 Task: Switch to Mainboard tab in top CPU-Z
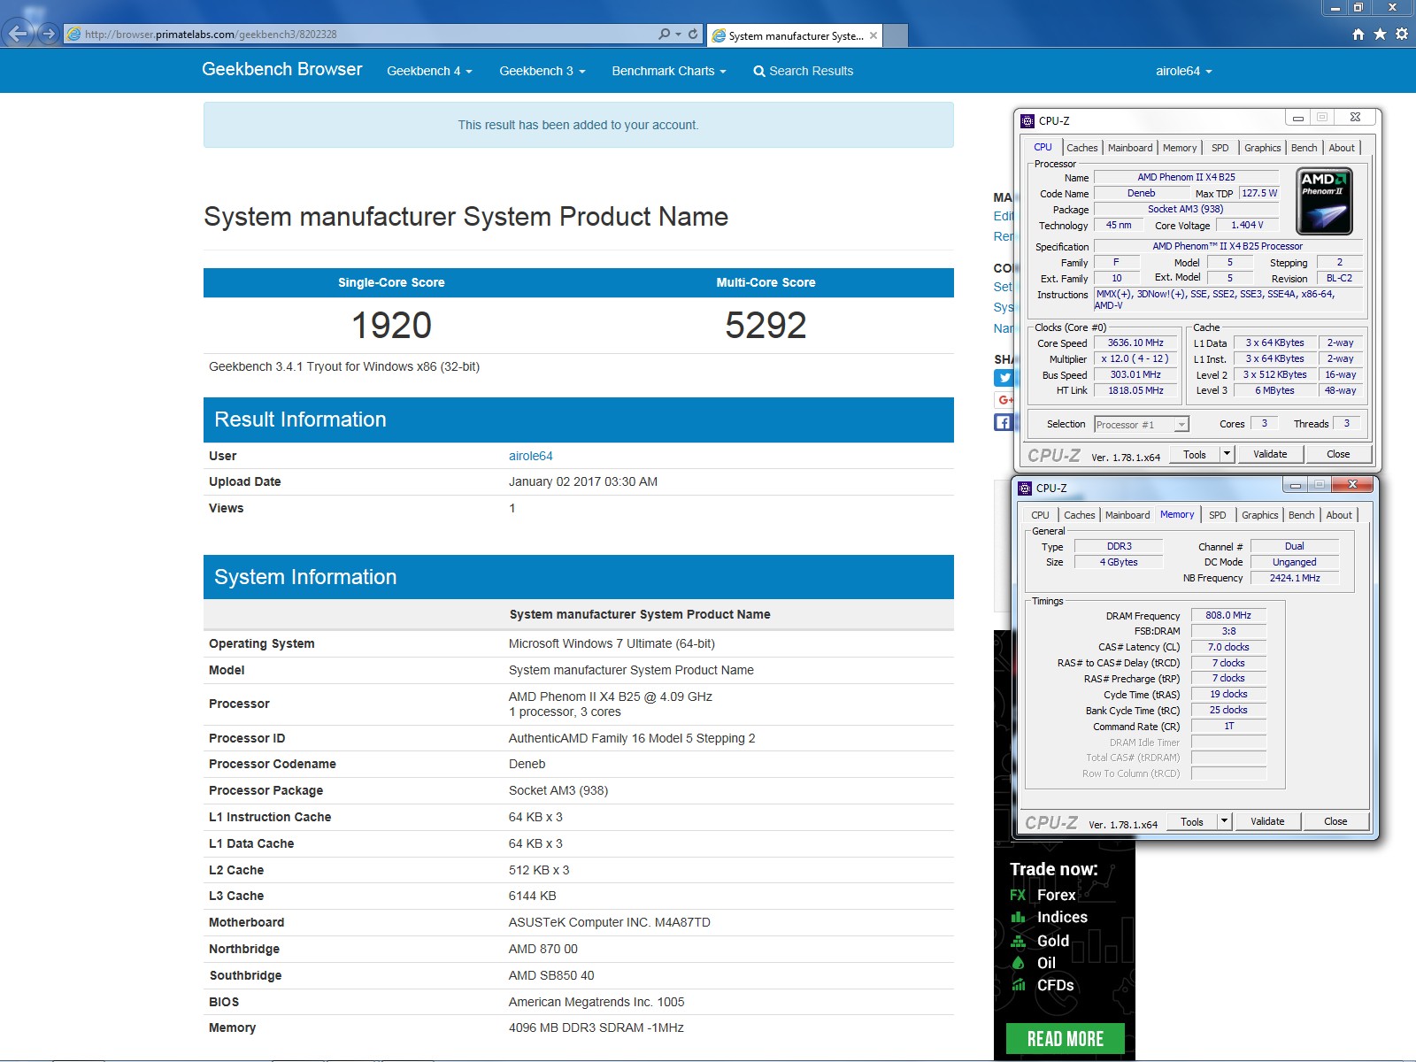1130,148
